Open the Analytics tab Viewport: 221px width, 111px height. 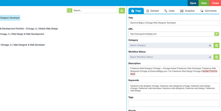click(187, 11)
